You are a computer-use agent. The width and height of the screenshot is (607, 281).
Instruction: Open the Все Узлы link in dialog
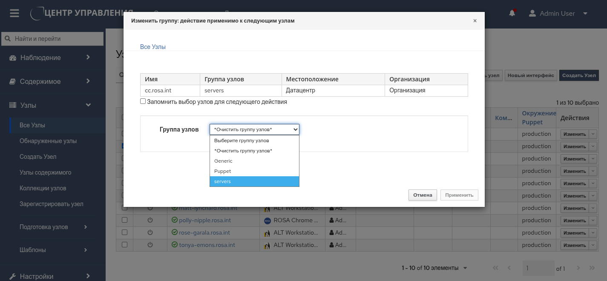[x=153, y=47]
